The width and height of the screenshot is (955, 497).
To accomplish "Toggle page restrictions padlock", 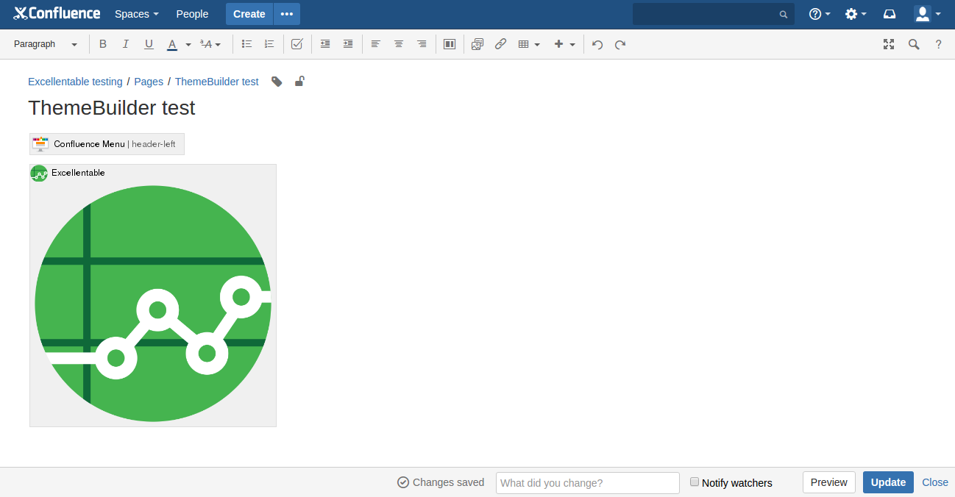I will (299, 82).
